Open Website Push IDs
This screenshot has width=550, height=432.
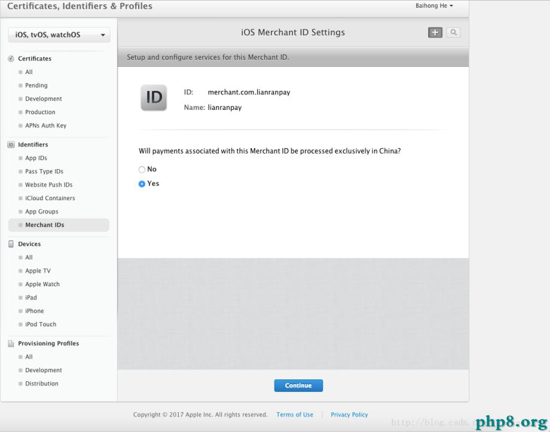[x=49, y=185]
